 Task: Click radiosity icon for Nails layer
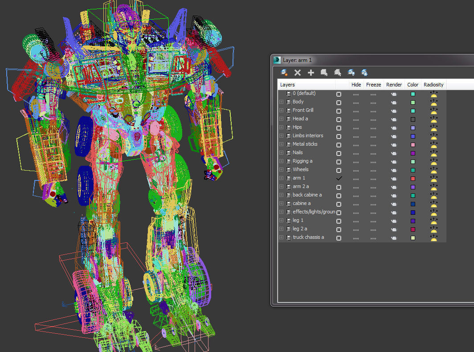pos(434,153)
